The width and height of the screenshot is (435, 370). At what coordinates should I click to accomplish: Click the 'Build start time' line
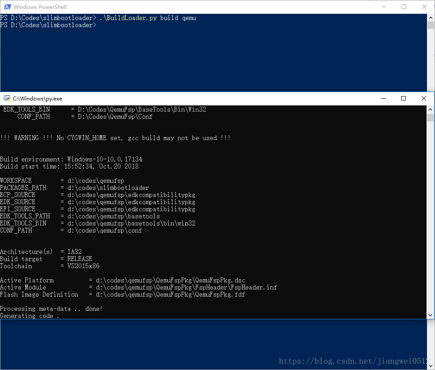pos(69,166)
